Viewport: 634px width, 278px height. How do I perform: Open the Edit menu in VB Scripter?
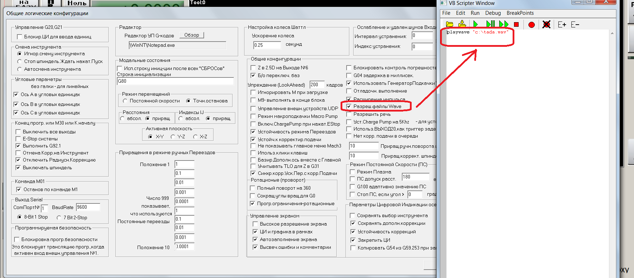point(461,13)
